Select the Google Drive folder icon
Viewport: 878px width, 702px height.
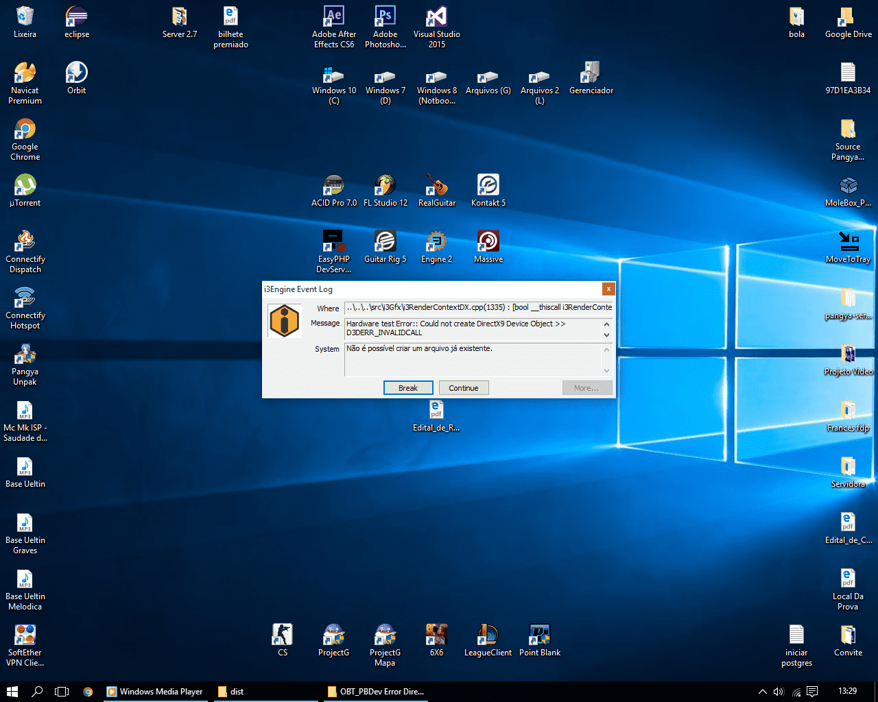coord(849,22)
